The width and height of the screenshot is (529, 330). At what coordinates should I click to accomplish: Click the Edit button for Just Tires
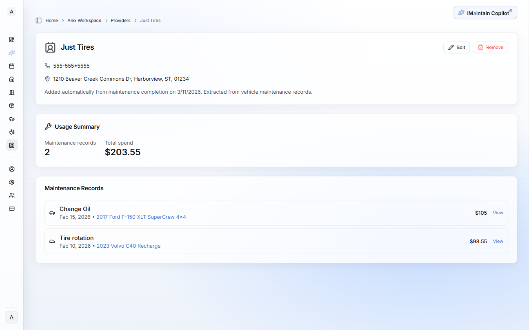tap(456, 47)
